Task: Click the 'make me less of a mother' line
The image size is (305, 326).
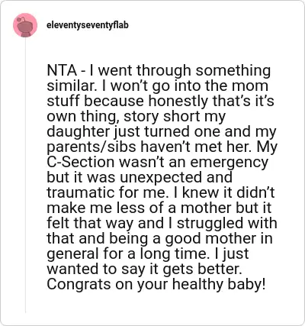Action: tap(159, 208)
